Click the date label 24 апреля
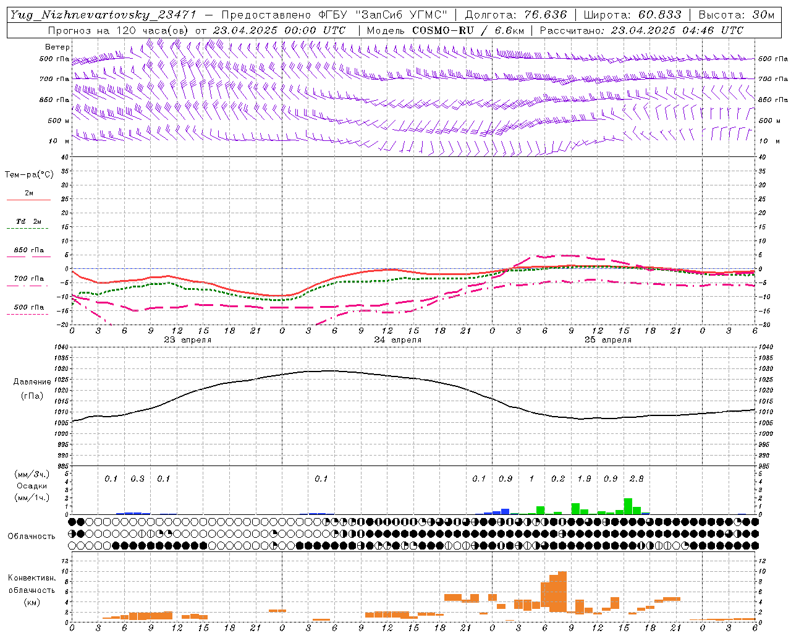The height and width of the screenshot is (633, 791). click(x=398, y=340)
